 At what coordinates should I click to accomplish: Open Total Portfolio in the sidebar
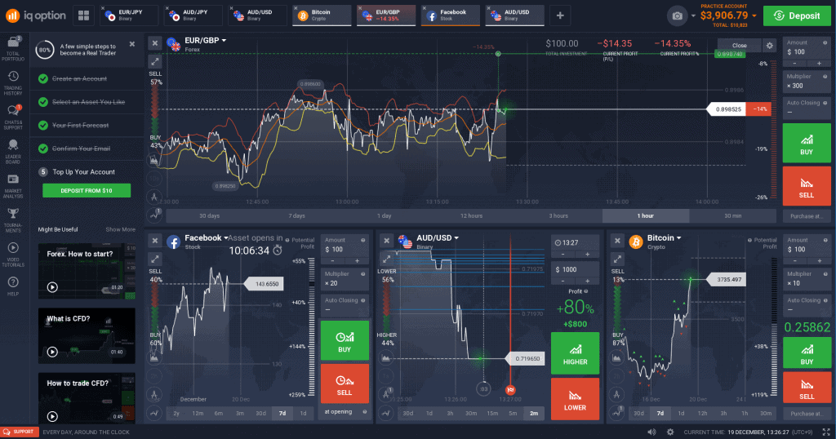(13, 48)
